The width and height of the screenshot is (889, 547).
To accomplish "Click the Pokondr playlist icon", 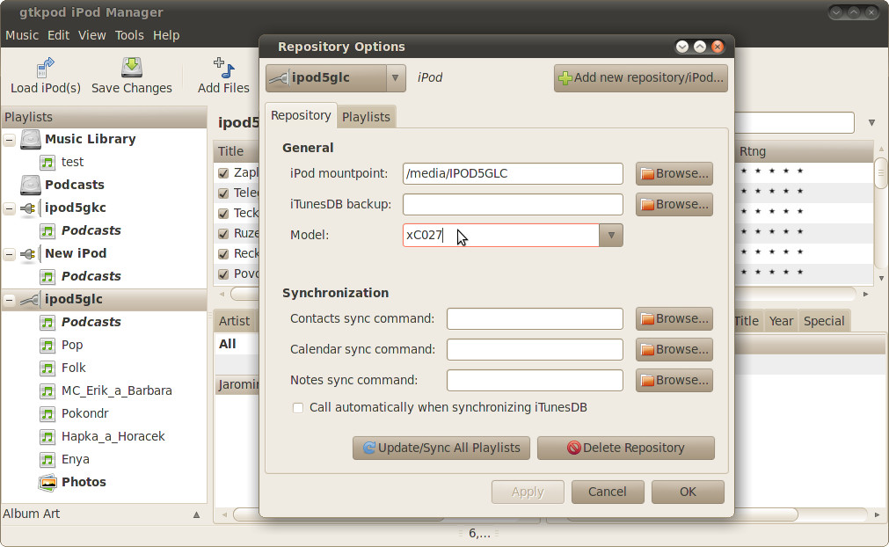I will pos(47,414).
